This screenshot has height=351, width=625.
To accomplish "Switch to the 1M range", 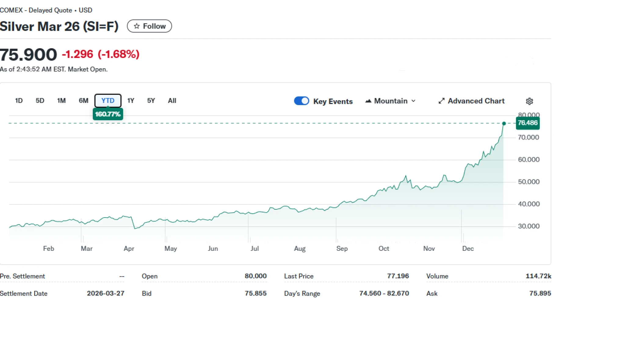I will click(x=61, y=101).
